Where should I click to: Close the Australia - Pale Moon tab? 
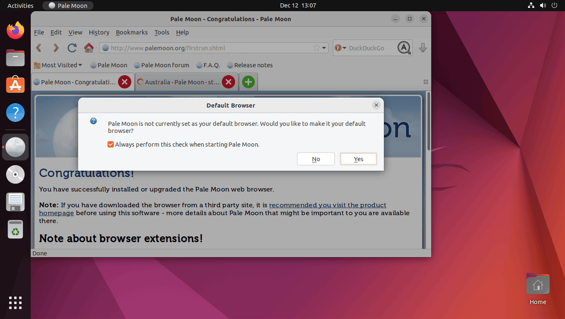[x=228, y=82]
